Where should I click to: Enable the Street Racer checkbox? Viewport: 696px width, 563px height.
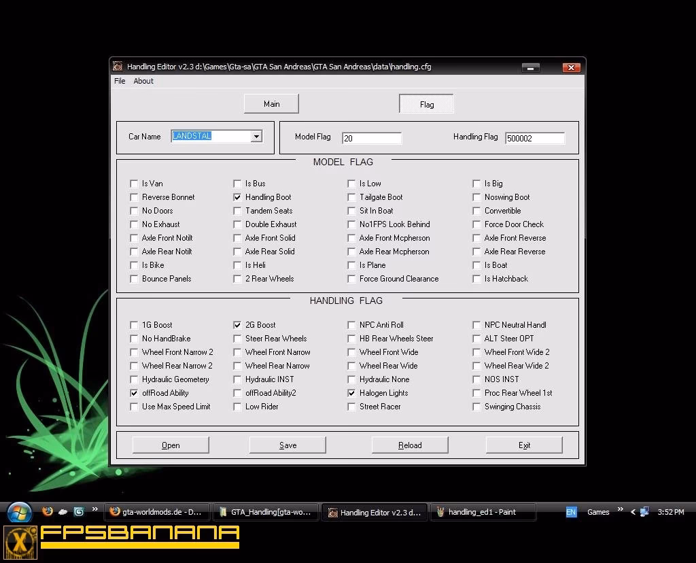351,407
